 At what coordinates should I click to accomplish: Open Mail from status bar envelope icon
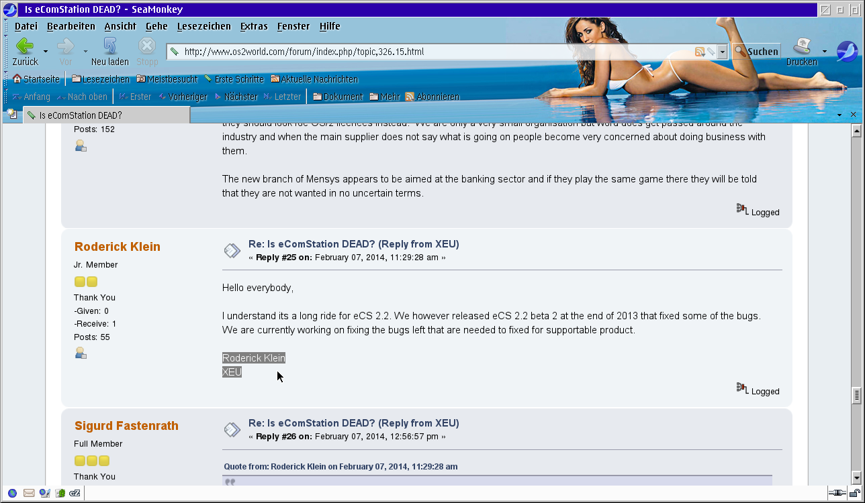29,494
